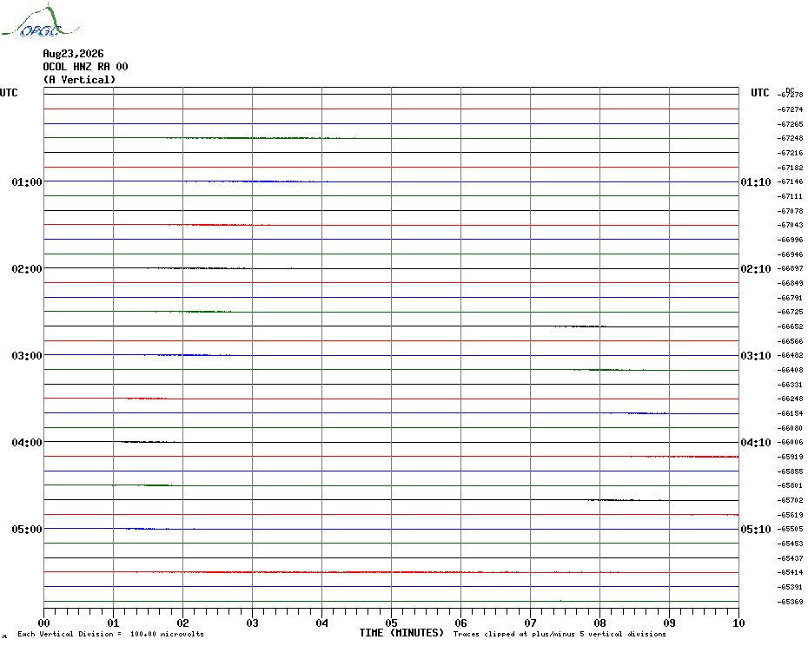
Task: Click the 01:10 time label
Action: click(x=756, y=181)
